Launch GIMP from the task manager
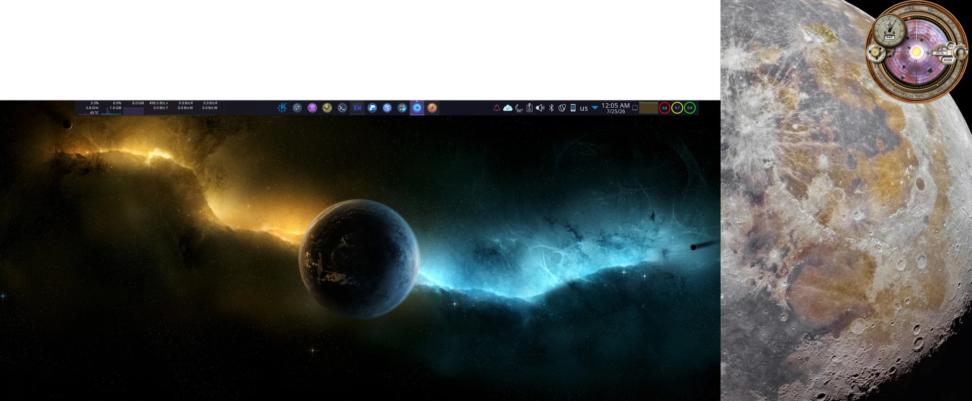 tap(327, 108)
